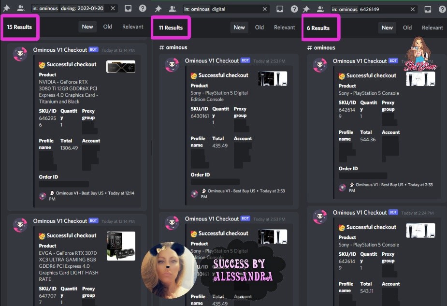Sort the 15 Results by Relevant

(132, 27)
